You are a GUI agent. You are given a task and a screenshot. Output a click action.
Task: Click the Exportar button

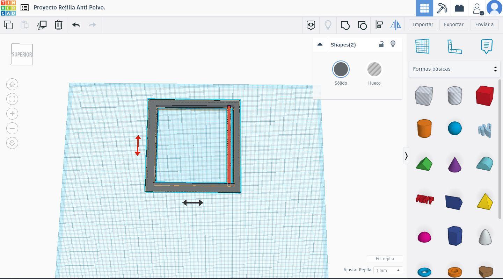(453, 24)
